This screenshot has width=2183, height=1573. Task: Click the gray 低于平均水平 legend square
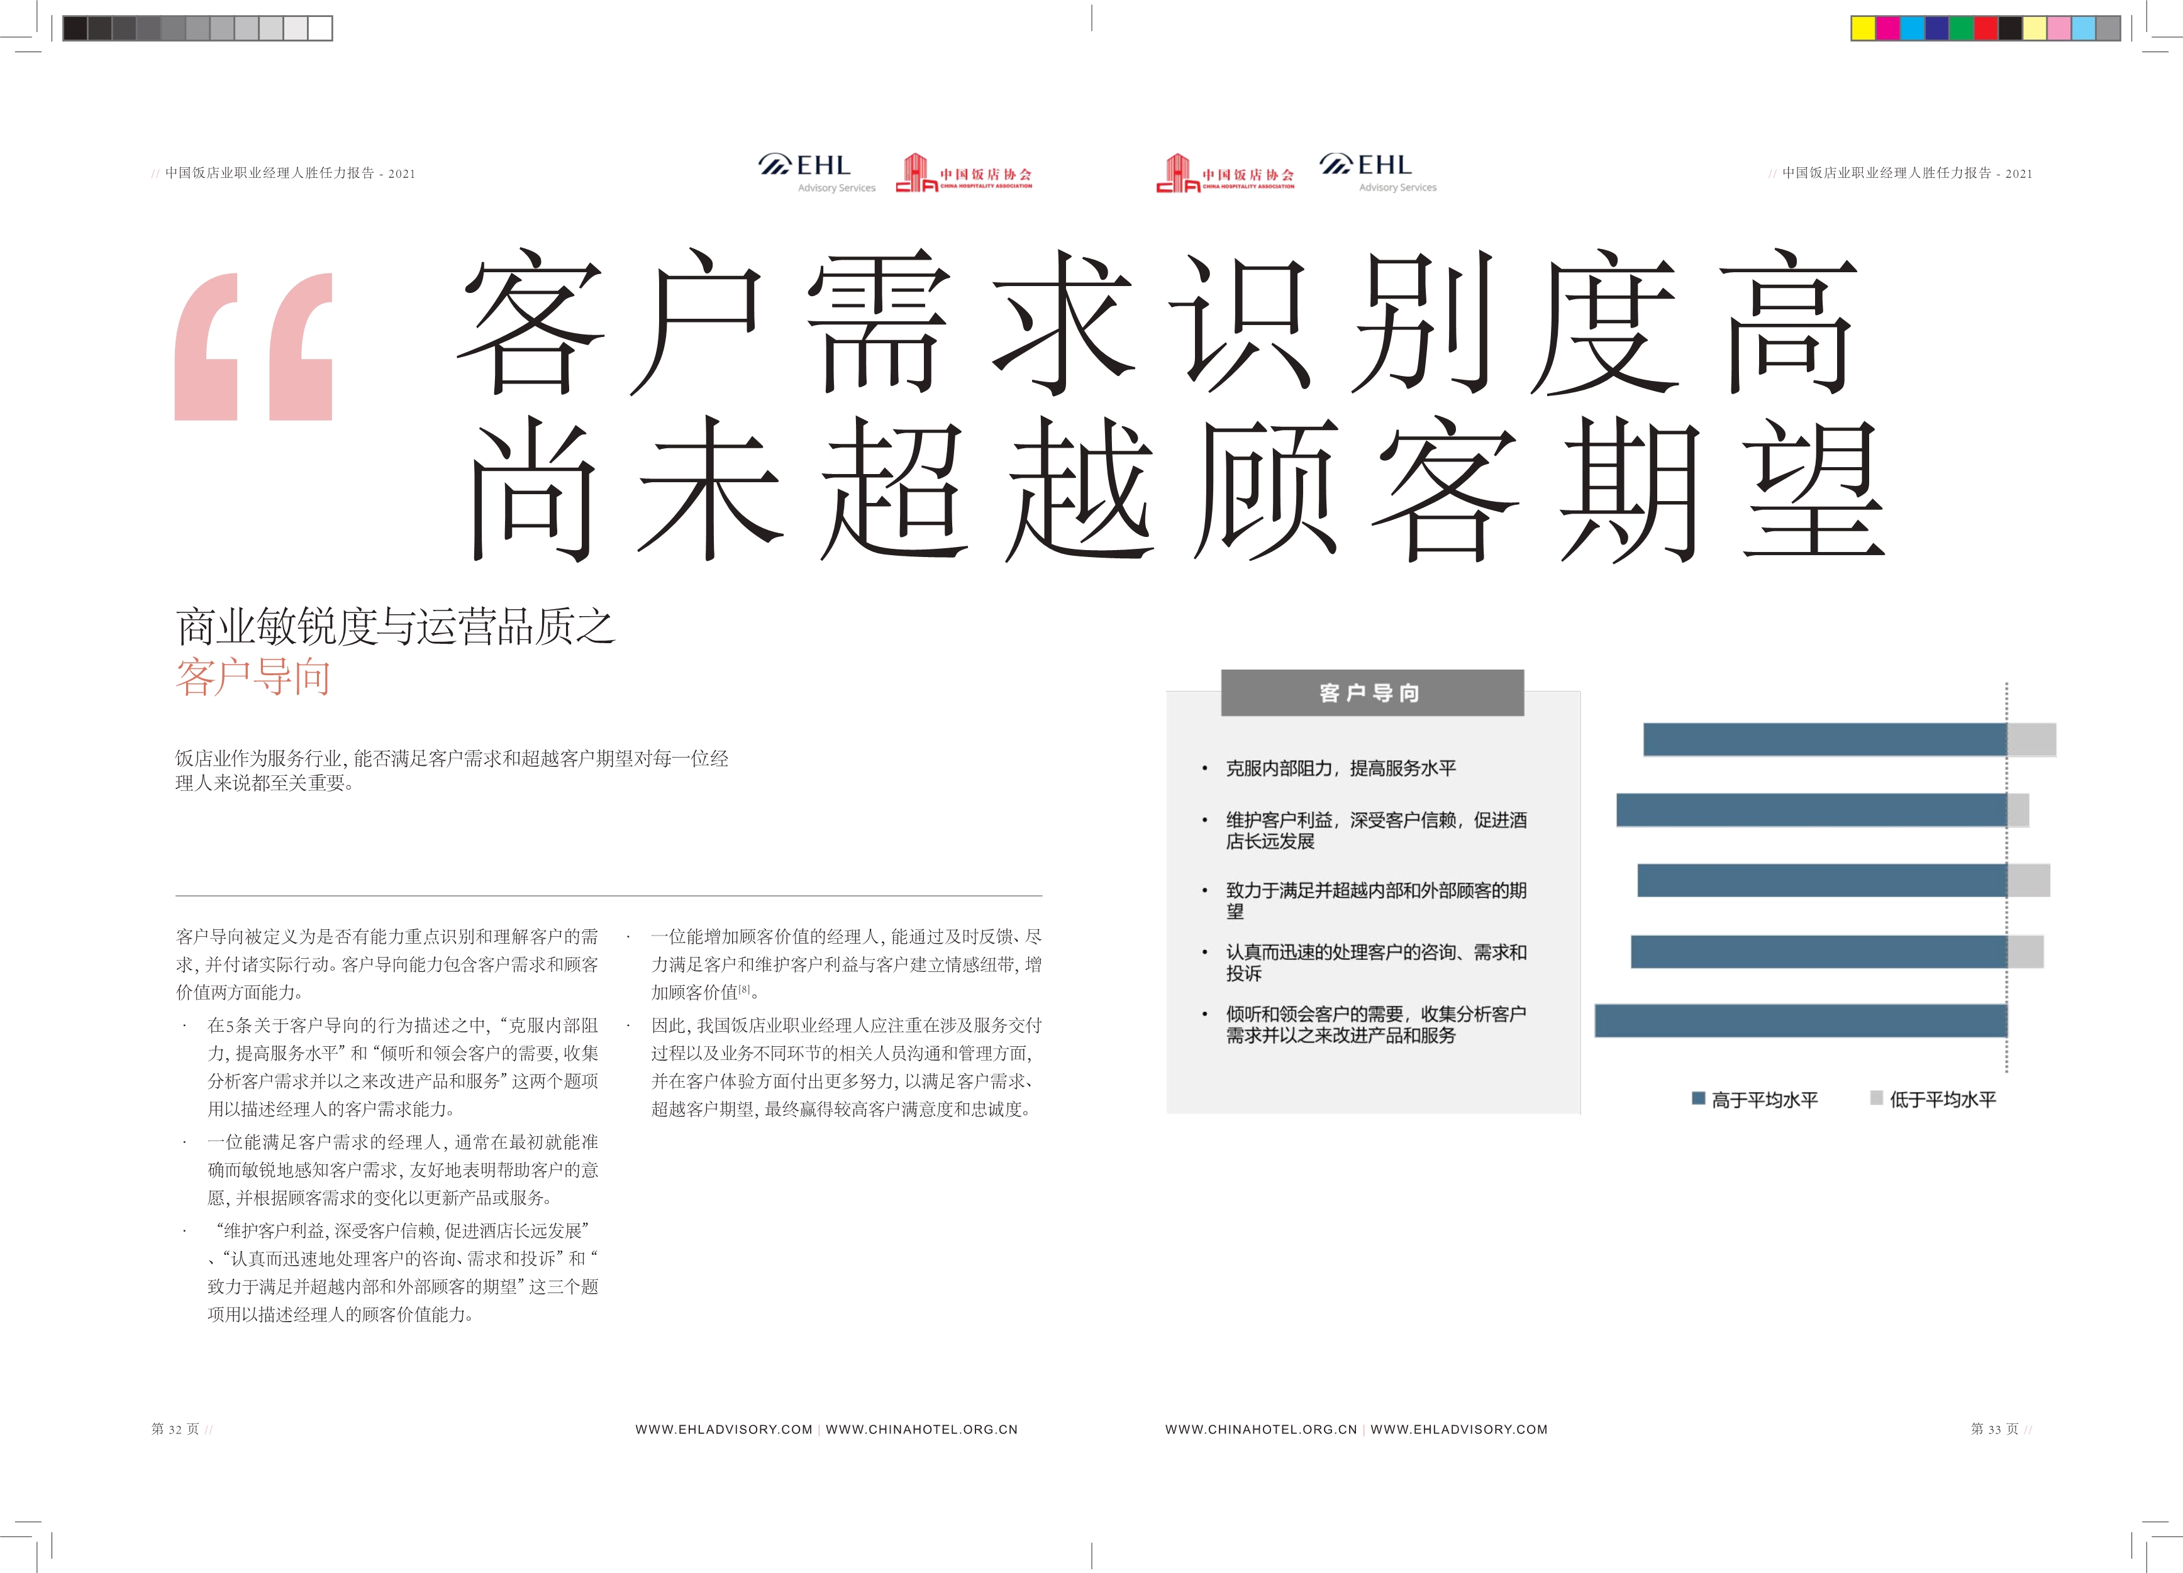point(1876,1098)
